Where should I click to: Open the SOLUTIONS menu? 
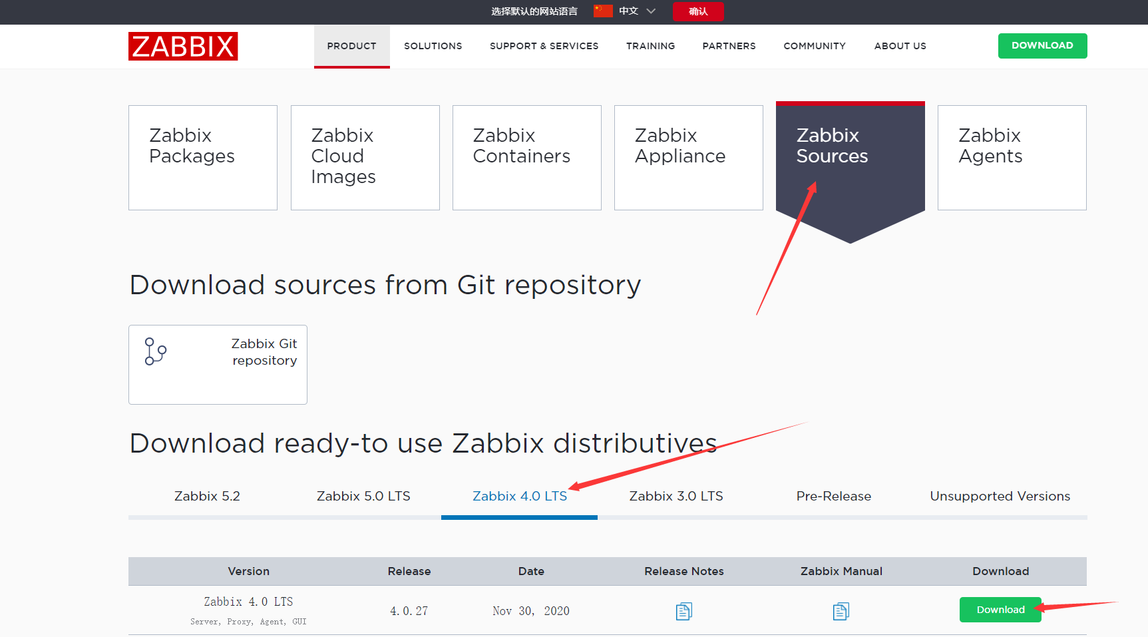point(433,46)
